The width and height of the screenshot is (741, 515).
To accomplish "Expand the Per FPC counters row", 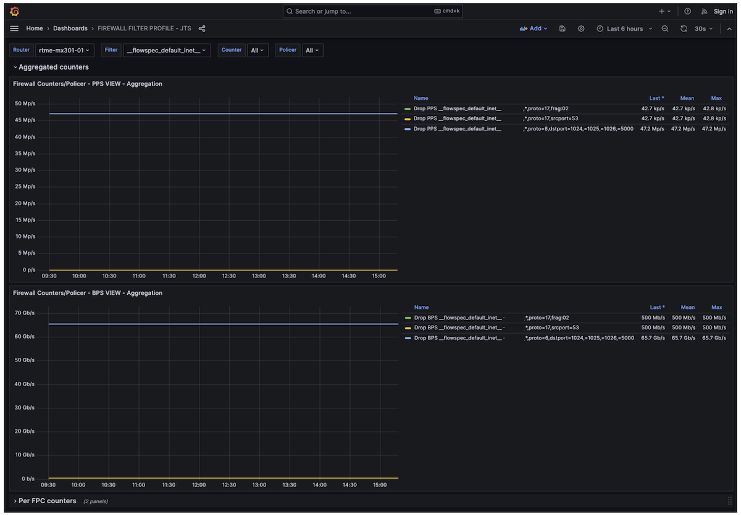I will [x=45, y=501].
